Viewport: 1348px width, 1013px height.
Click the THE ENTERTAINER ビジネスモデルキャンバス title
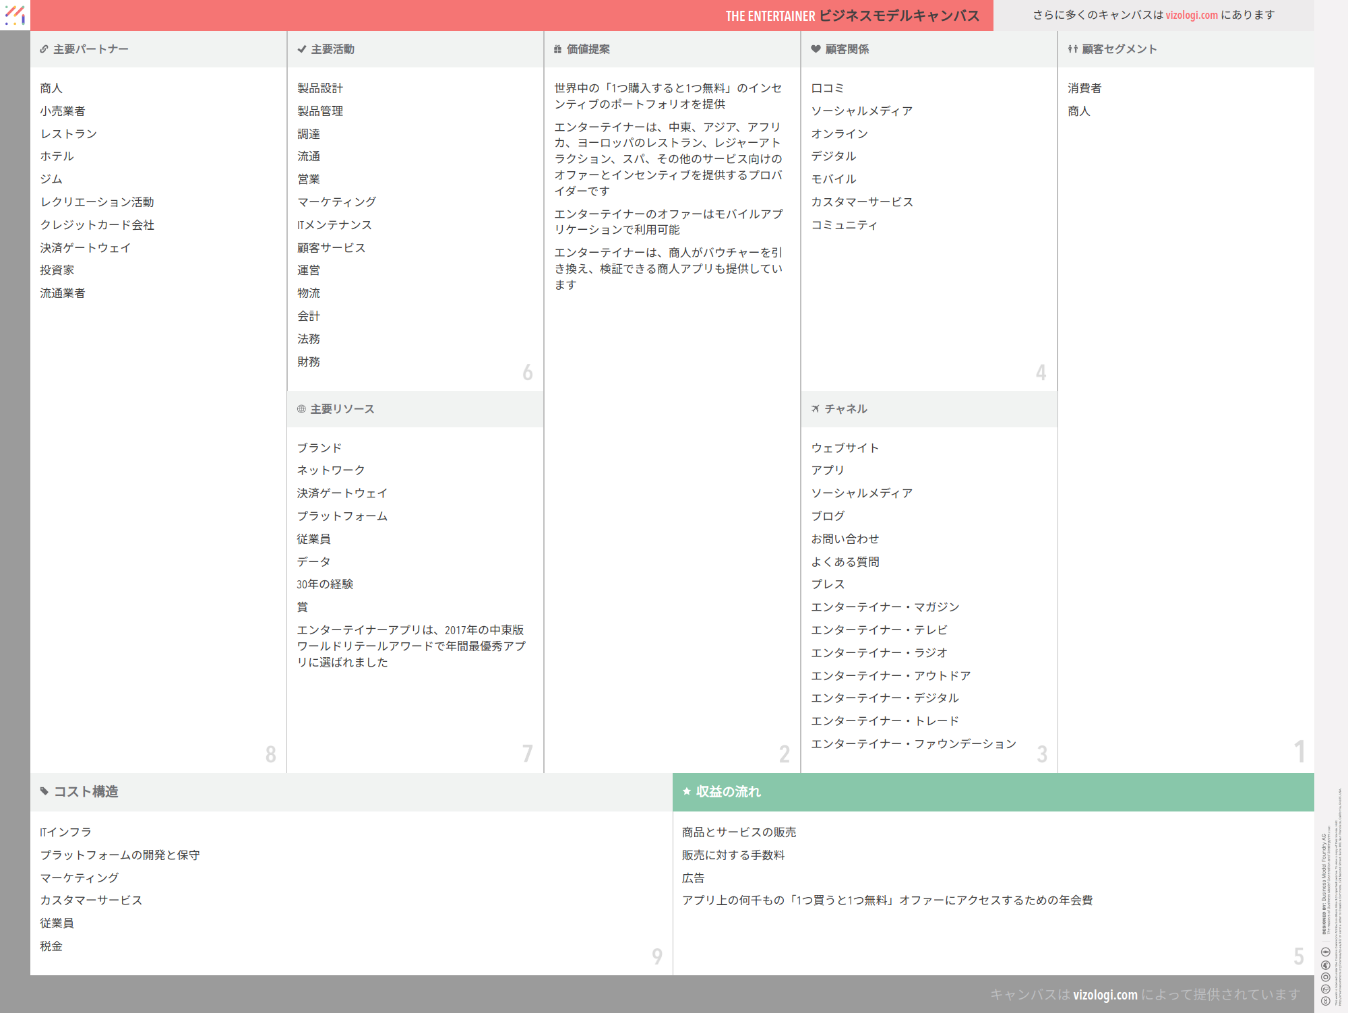(852, 16)
